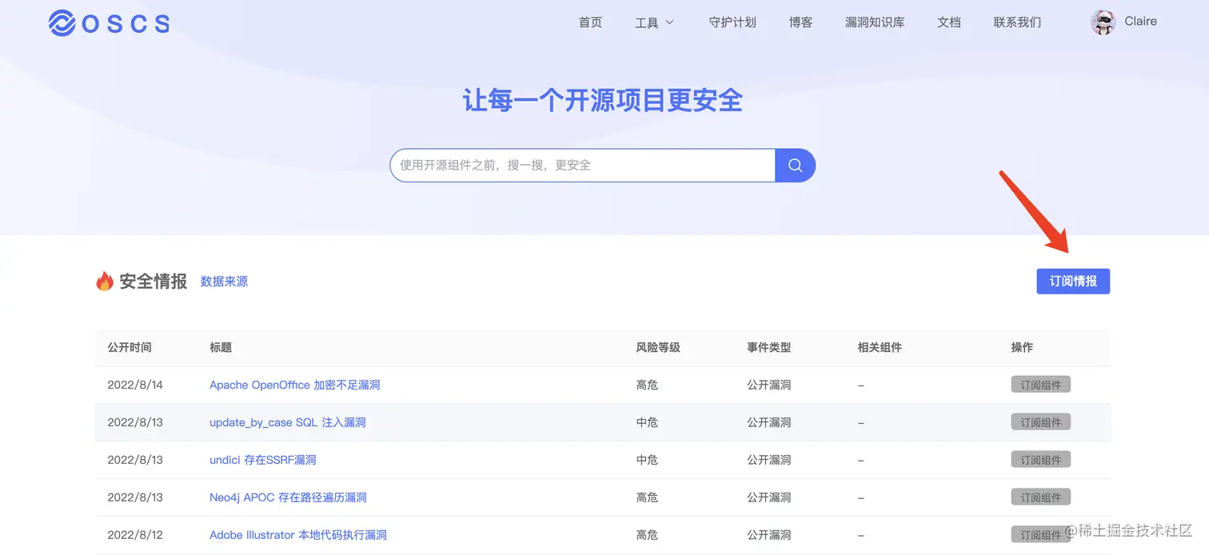1209x555 pixels.
Task: Open the 守护计划 page
Action: pos(732,22)
